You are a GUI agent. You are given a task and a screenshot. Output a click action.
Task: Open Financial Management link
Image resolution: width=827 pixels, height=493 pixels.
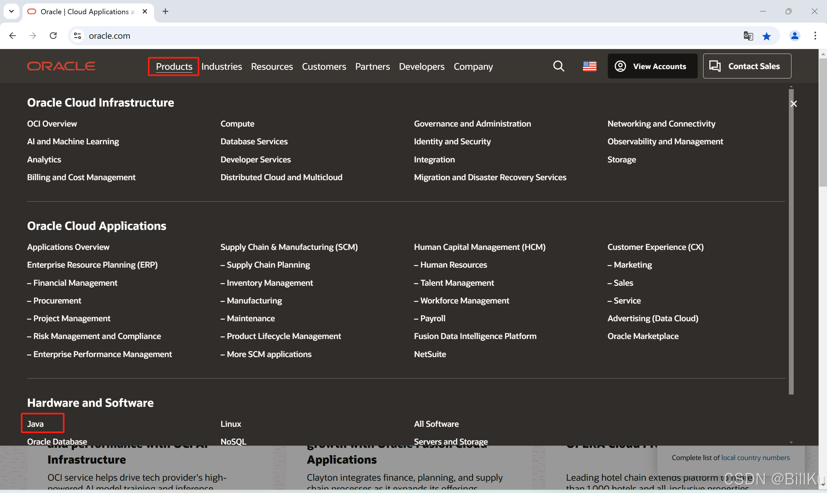pyautogui.click(x=72, y=283)
